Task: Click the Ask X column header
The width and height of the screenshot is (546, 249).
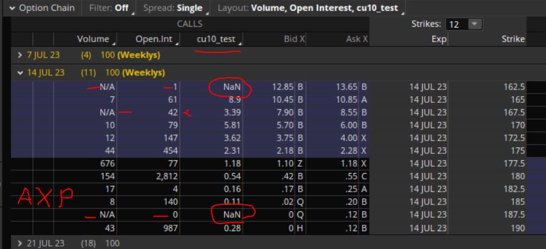Action: pyautogui.click(x=357, y=40)
